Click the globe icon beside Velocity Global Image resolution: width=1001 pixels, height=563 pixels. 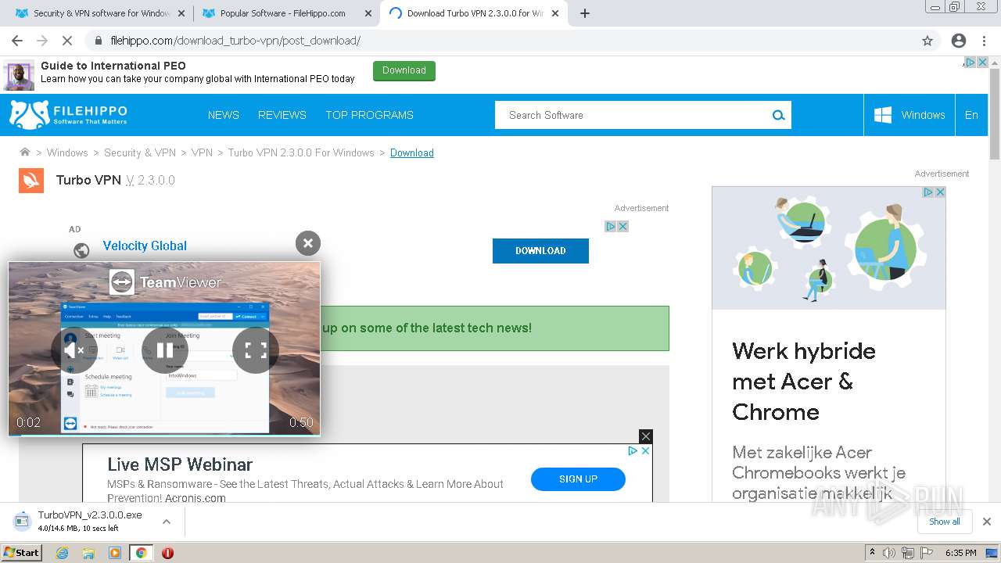click(x=81, y=251)
